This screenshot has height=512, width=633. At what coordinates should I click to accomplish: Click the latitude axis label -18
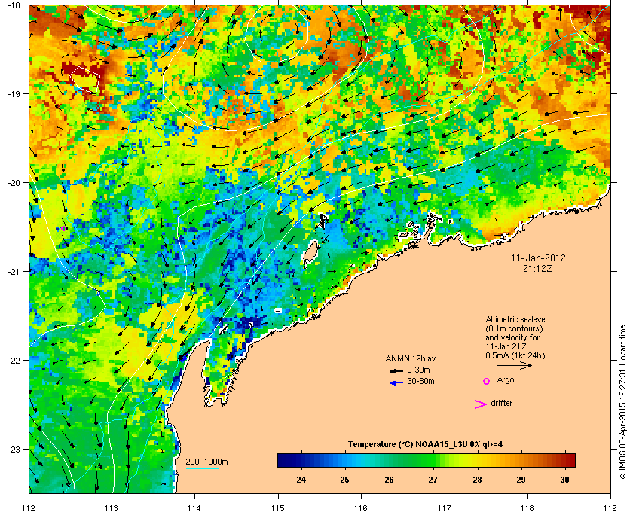pyautogui.click(x=14, y=5)
